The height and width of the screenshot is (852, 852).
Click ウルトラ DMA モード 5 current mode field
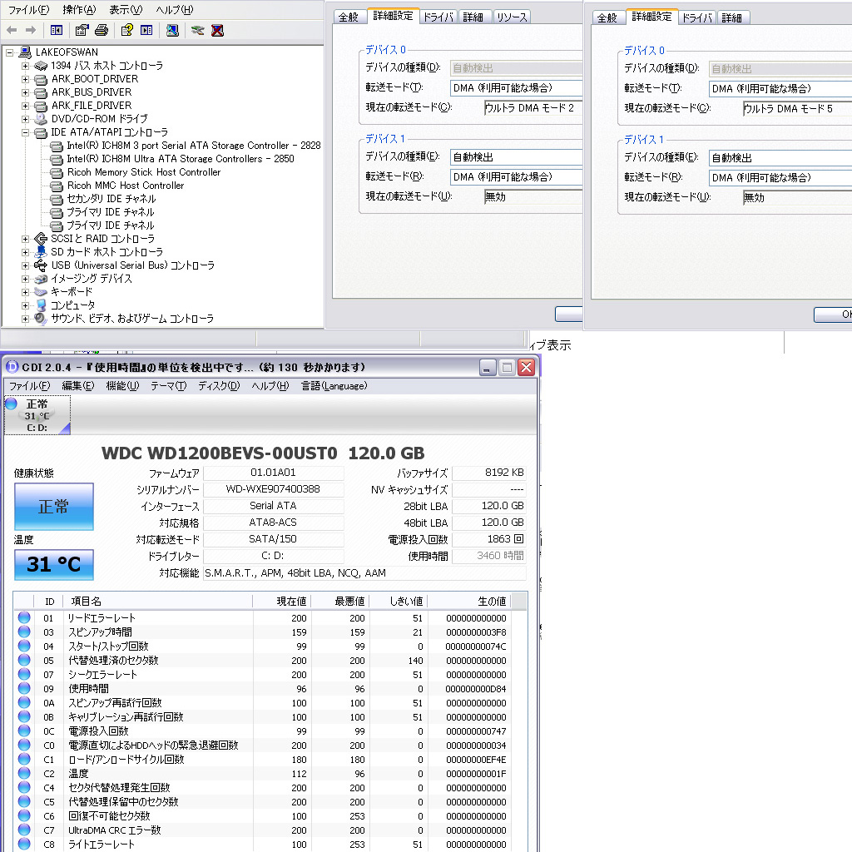[x=797, y=109]
